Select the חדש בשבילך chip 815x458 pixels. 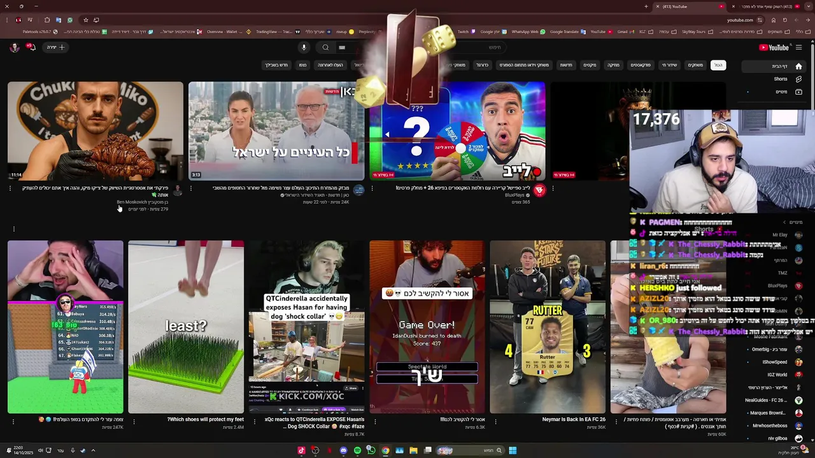(x=276, y=65)
